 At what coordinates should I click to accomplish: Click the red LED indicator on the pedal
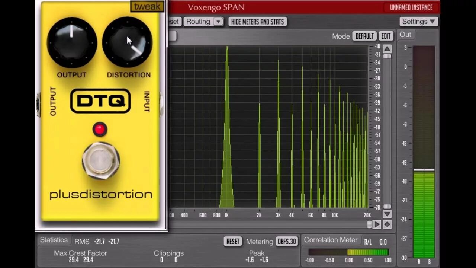point(100,129)
